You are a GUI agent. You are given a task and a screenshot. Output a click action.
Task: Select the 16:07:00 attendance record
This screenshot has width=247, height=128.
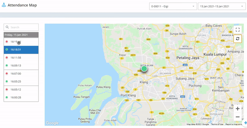[21, 74]
